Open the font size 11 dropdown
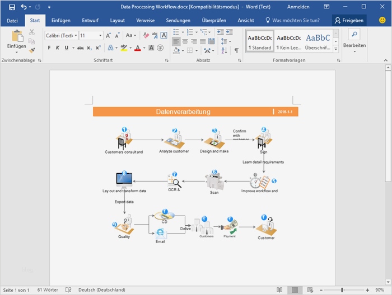392x295 pixels. click(x=99, y=35)
